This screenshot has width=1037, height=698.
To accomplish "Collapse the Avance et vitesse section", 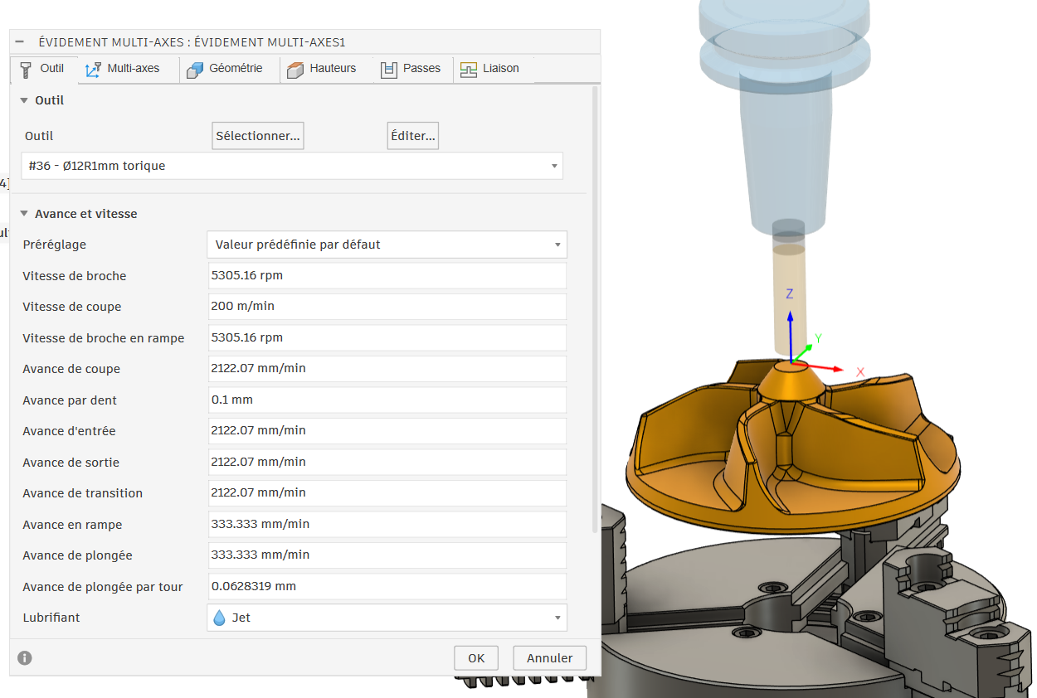I will tap(24, 214).
